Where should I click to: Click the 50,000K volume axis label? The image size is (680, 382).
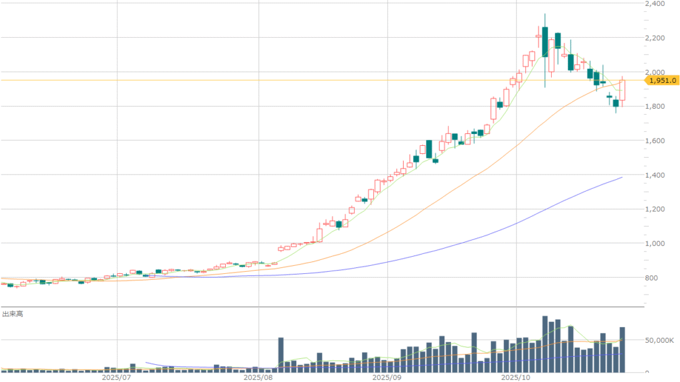[659, 340]
